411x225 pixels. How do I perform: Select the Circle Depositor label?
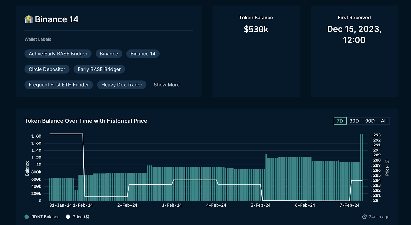47,69
